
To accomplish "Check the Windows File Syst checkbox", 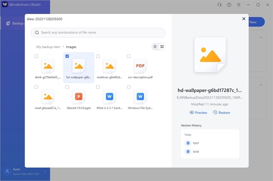I will pos(129,87).
